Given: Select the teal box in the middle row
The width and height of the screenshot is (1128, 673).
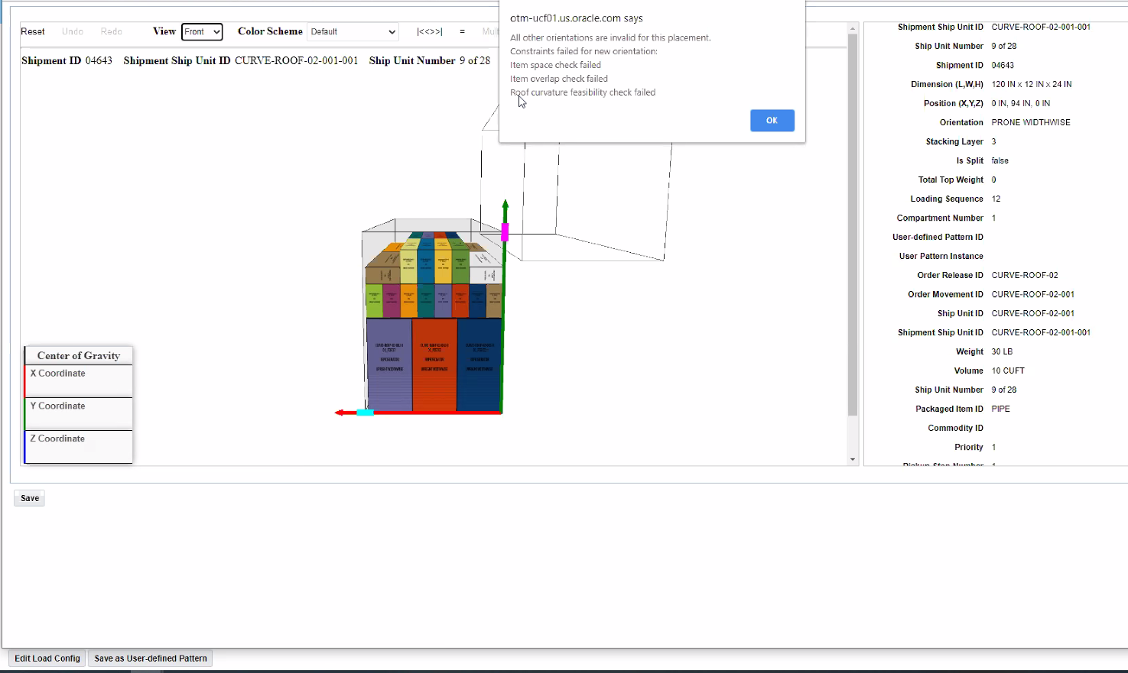Looking at the screenshot, I should 425,301.
